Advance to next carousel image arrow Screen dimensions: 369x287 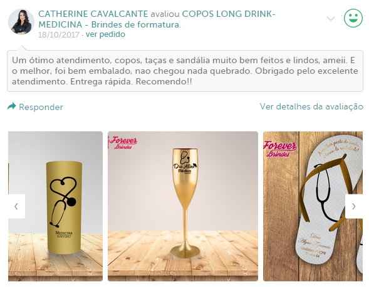pyautogui.click(x=354, y=206)
